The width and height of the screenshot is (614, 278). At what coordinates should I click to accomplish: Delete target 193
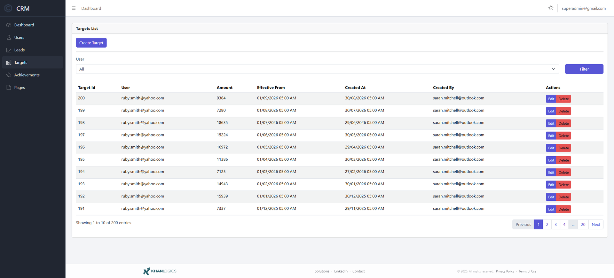coord(563,185)
